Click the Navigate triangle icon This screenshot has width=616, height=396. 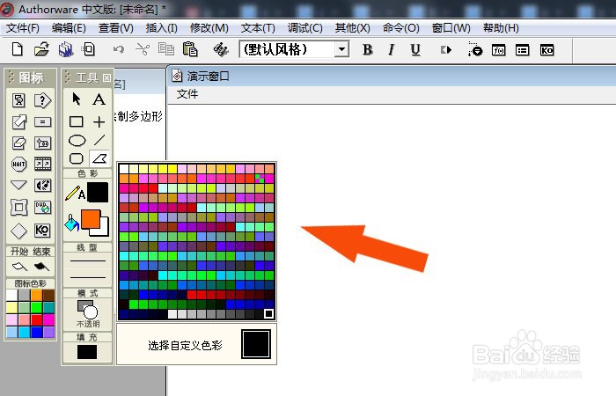(x=18, y=185)
